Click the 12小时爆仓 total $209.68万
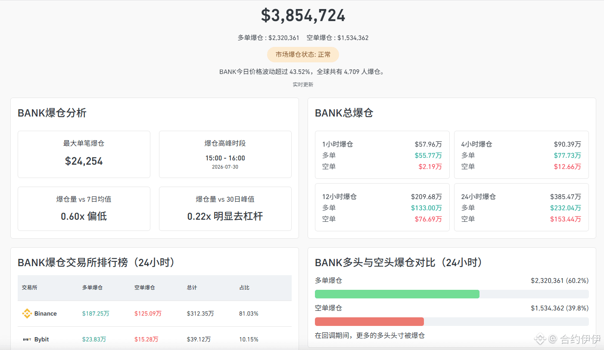Screen dimensions: 604x350 427,197
